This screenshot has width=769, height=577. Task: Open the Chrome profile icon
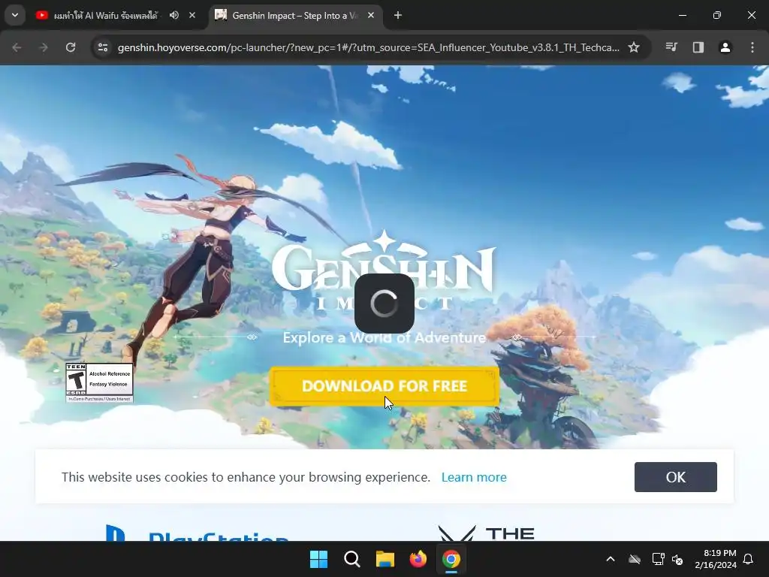pyautogui.click(x=725, y=47)
